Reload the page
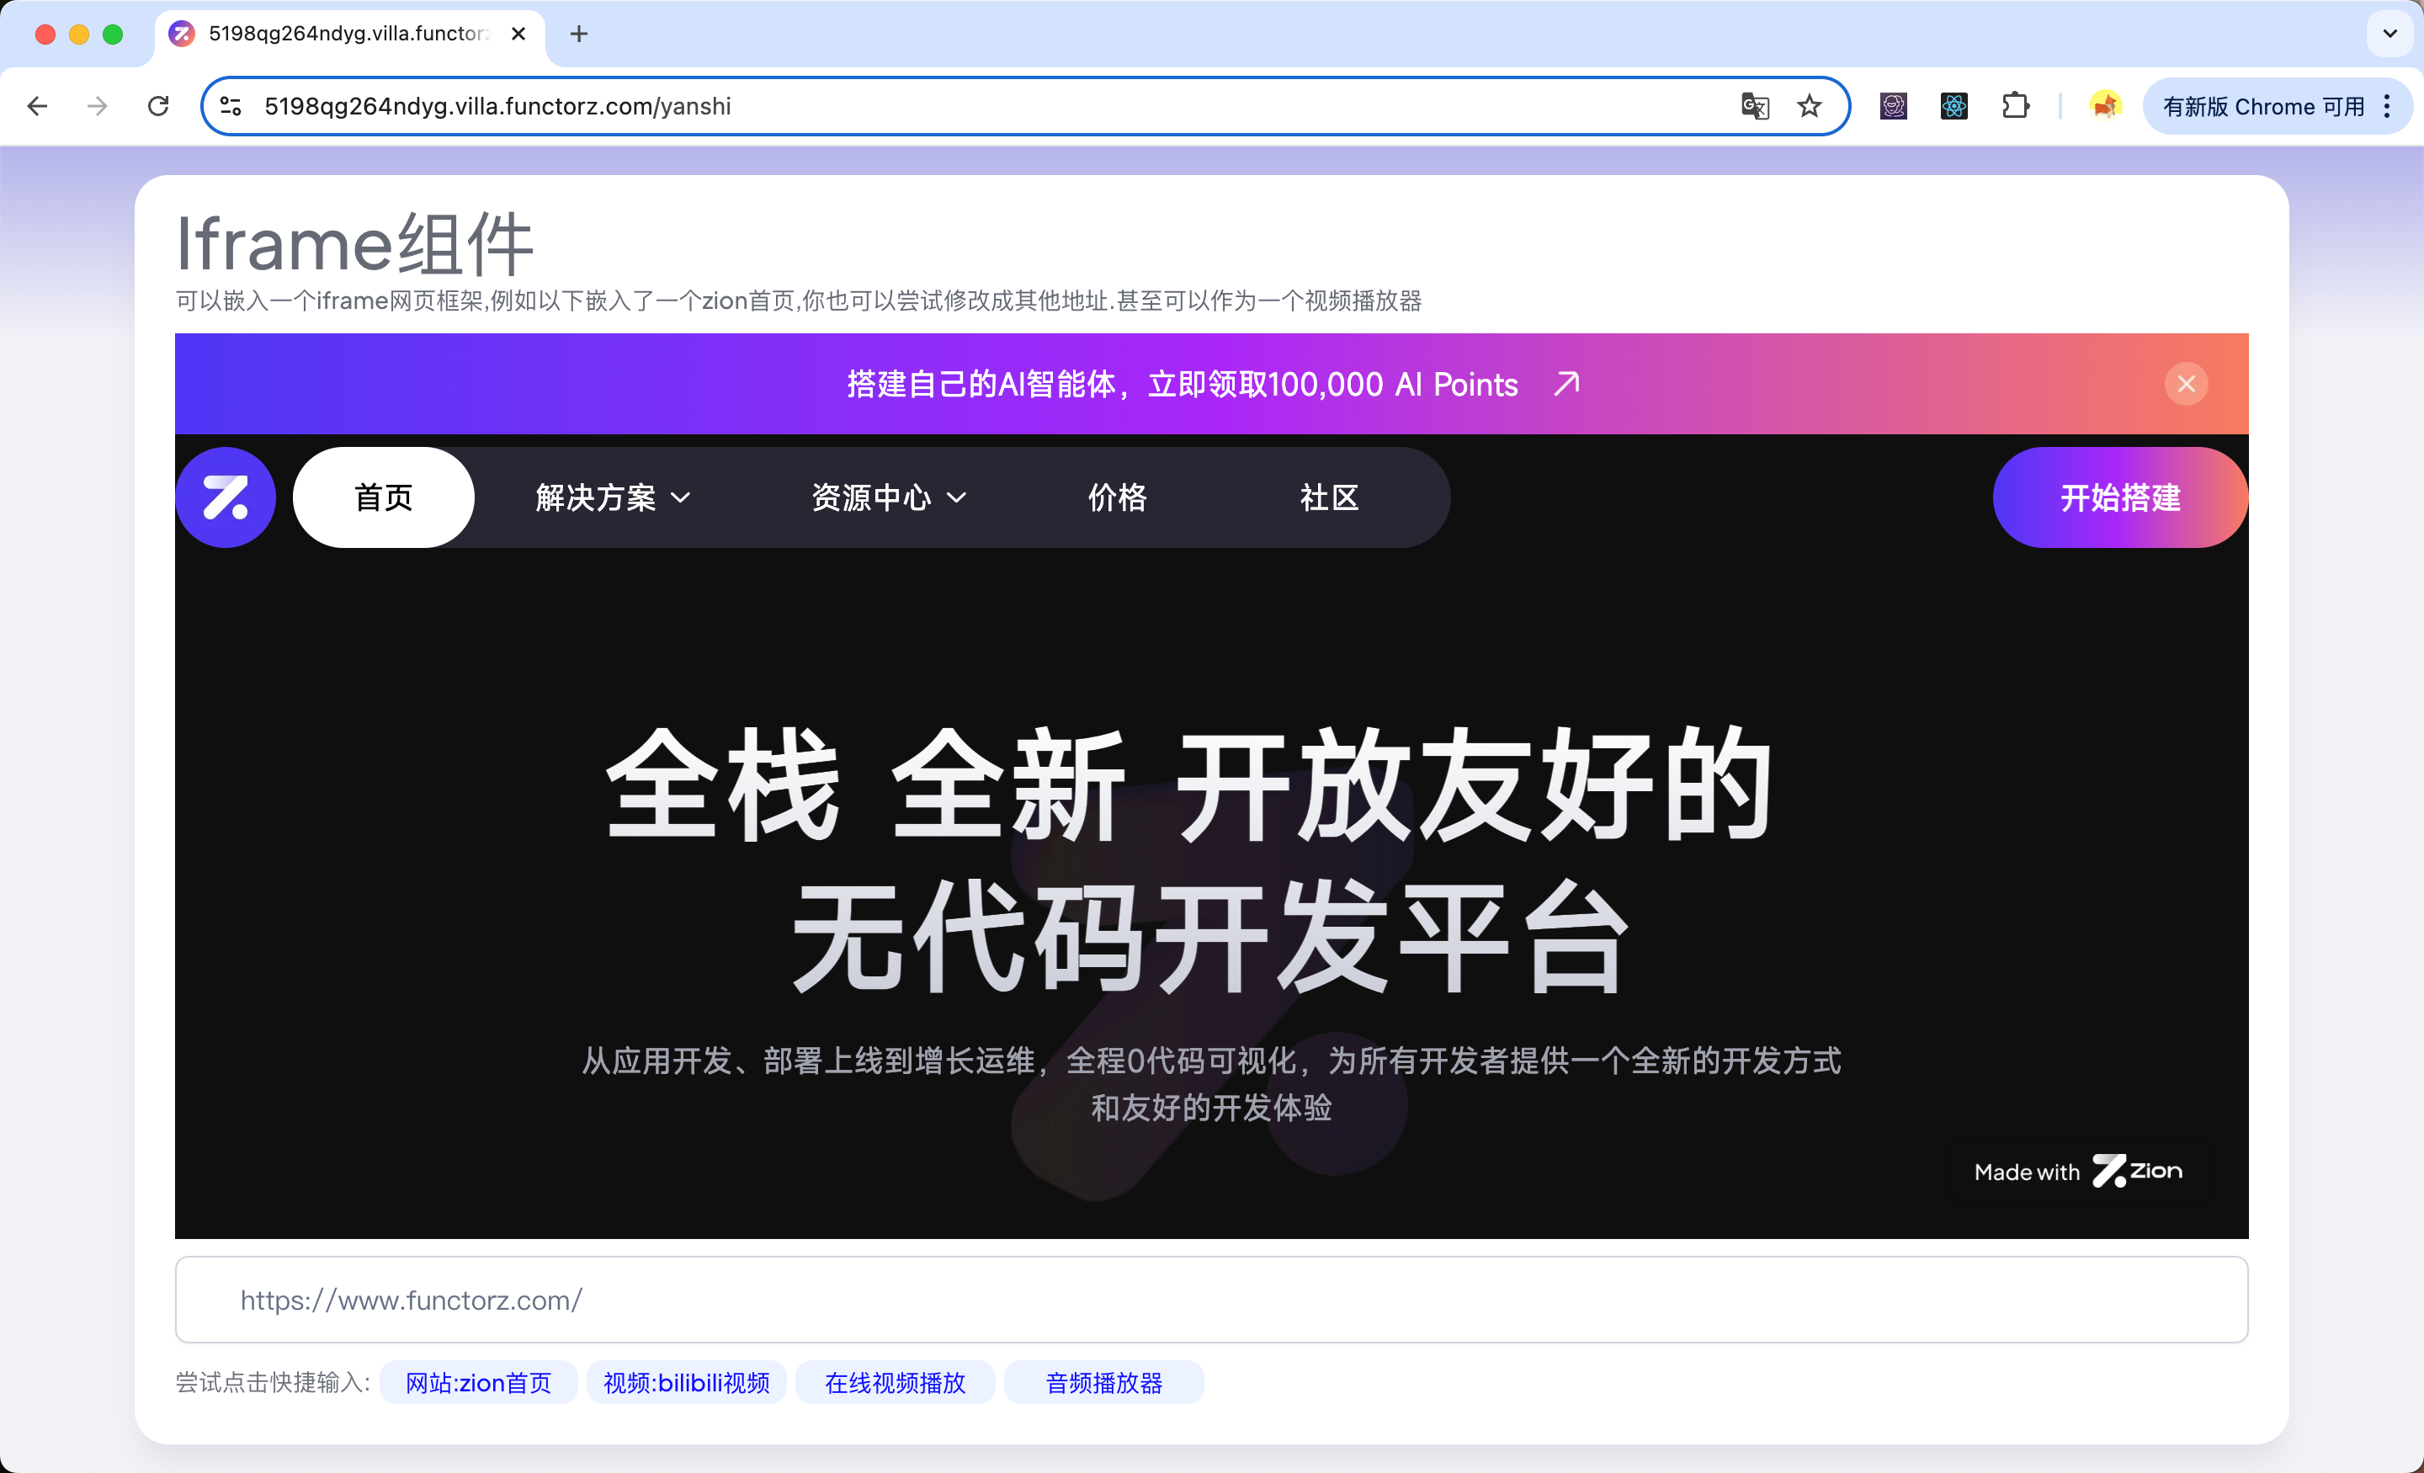Image resolution: width=2424 pixels, height=1473 pixels. tap(158, 106)
